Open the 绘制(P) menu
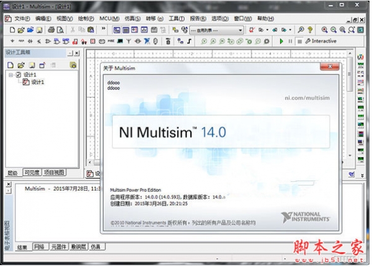 click(86, 19)
